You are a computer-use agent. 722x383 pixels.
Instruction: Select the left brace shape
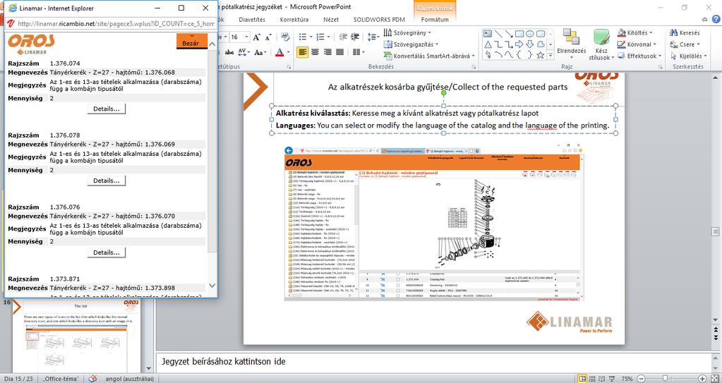coord(519,55)
